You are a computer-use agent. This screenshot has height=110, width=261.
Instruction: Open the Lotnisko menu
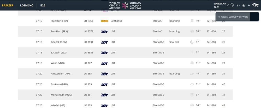click(x=27, y=5)
